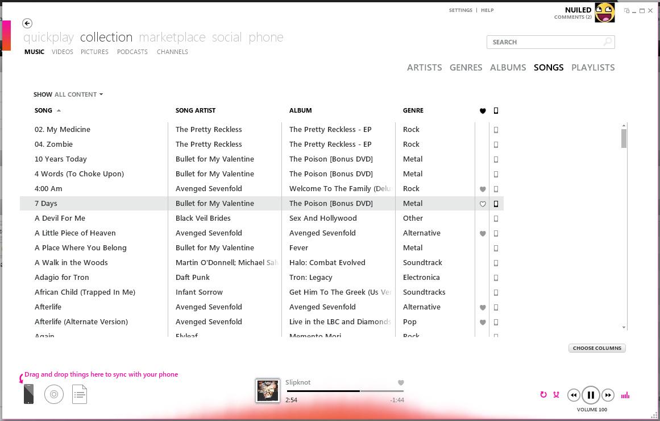This screenshot has height=421, width=660.
Task: Click phone sync icon for 04. Zombie
Action: coord(496,145)
